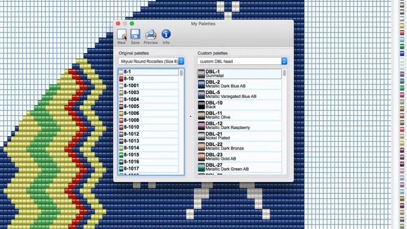
Task: Select bead 8-1004 in list
Action: [148, 99]
